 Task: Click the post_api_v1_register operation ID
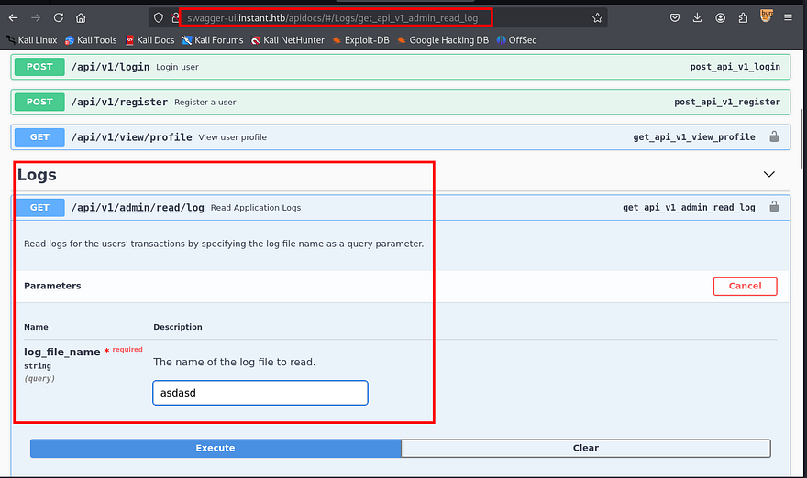tap(727, 102)
